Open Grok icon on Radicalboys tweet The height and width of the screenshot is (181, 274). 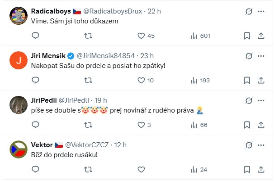click(248, 11)
